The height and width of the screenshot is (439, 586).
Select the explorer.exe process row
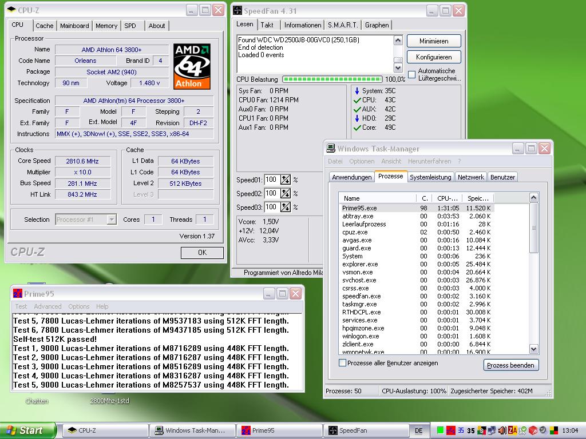[417, 264]
